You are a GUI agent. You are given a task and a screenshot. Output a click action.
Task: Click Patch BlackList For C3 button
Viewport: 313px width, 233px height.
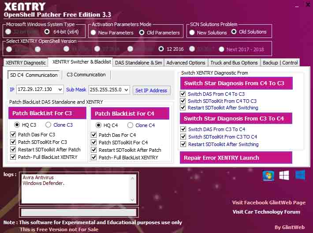pyautogui.click(x=47, y=113)
